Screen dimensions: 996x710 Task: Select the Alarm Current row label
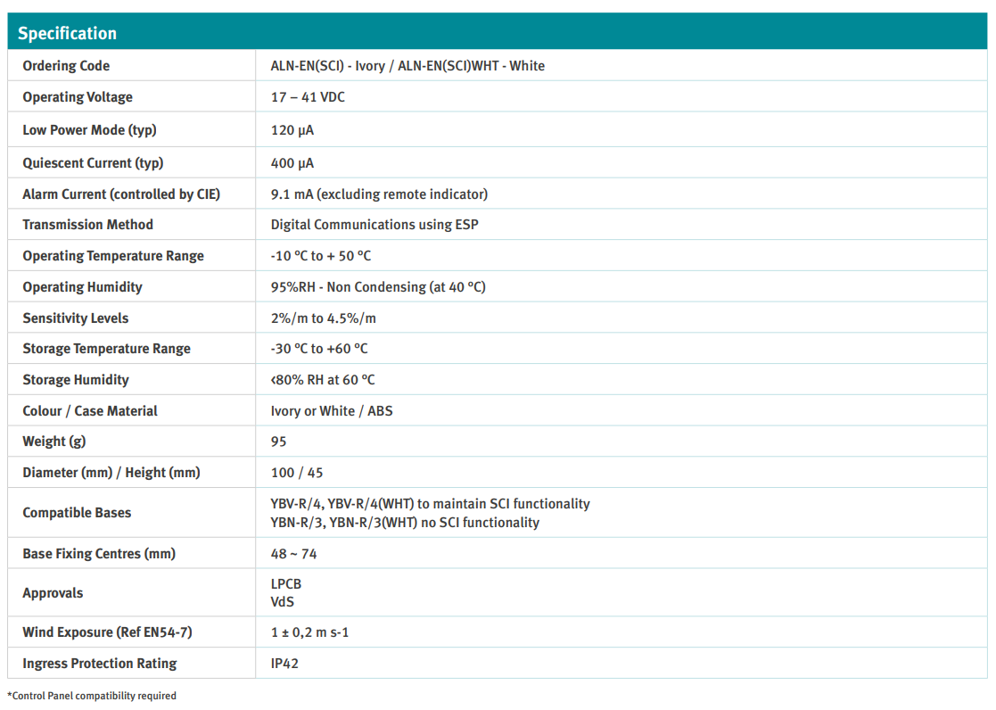point(121,194)
